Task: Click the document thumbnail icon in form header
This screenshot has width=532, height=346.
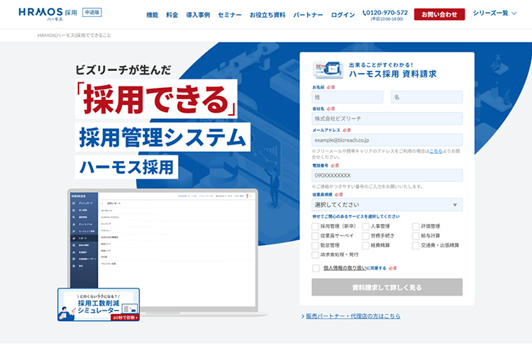Action: point(328,70)
